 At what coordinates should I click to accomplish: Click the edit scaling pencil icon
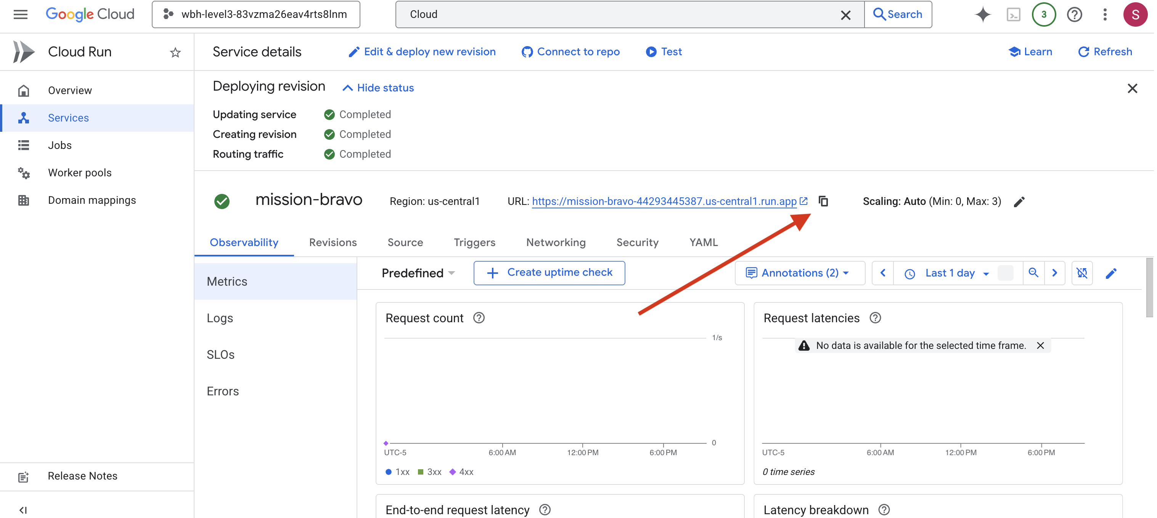pyautogui.click(x=1019, y=202)
